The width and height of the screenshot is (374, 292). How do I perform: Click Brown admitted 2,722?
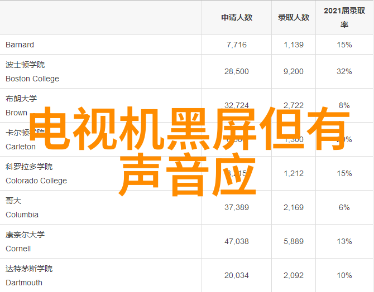[x=294, y=105]
